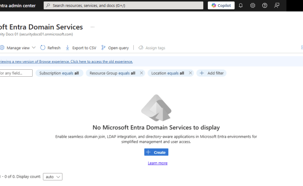The height and width of the screenshot is (186, 303).
Task: Remove the Resource Group filter
Action: pos(141,73)
